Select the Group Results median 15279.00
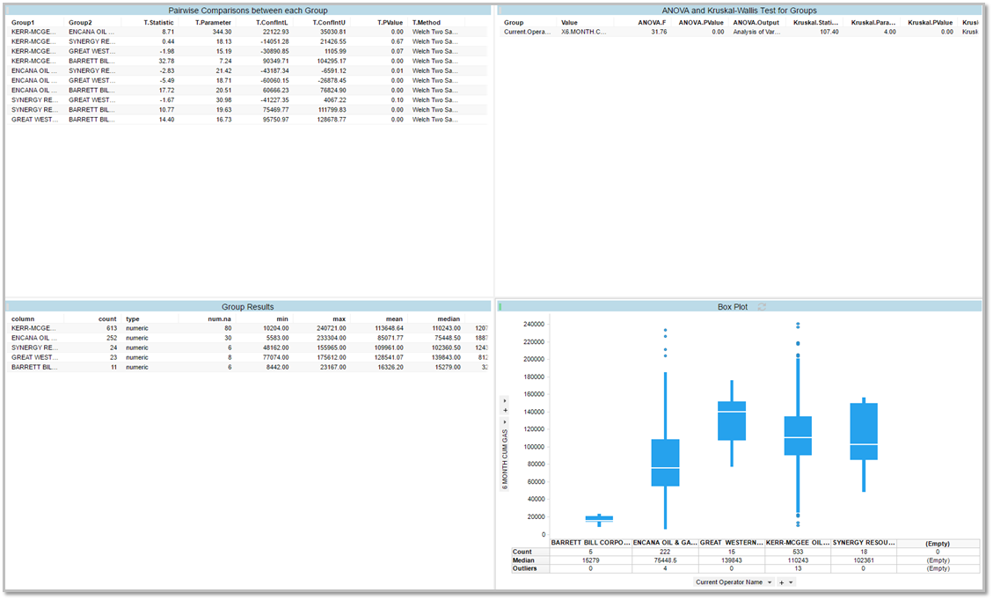This screenshot has width=993, height=600. click(448, 367)
